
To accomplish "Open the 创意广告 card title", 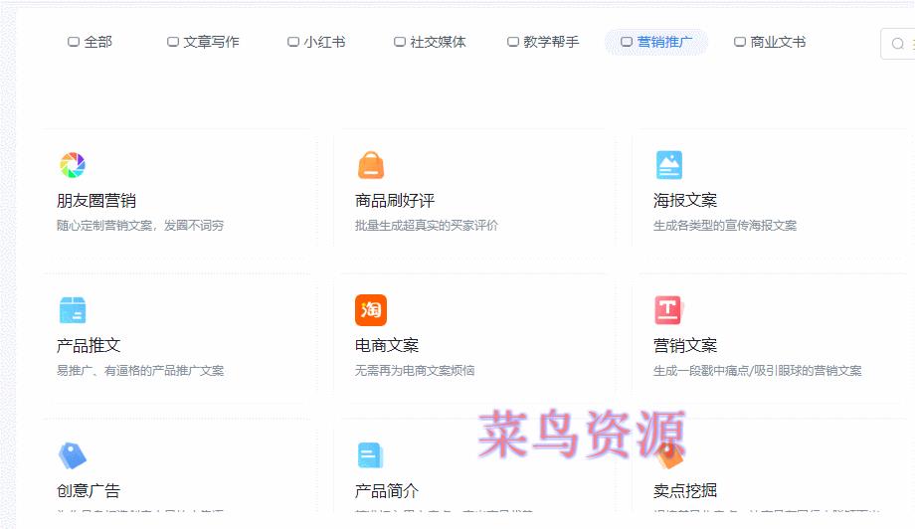I will (89, 490).
